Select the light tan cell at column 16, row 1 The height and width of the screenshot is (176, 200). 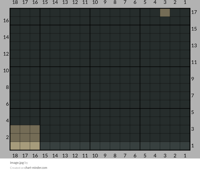point(35,146)
